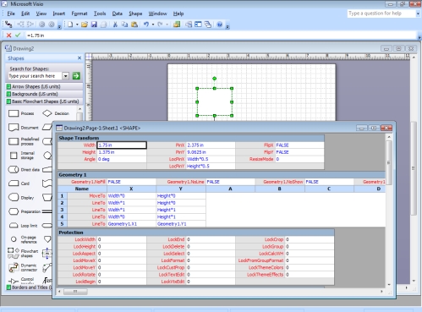Select the Predefined process shape
Viewport: 422px width, 312px height.
[24, 141]
